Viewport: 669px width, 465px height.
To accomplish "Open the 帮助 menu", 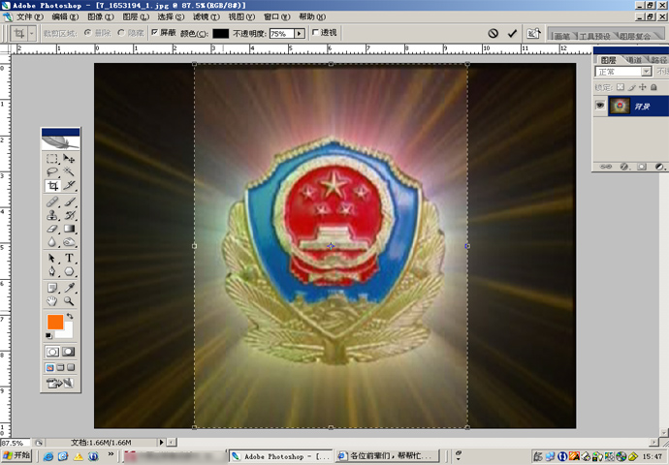I will tap(312, 17).
